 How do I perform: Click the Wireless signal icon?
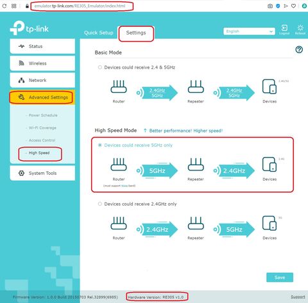(x=21, y=63)
